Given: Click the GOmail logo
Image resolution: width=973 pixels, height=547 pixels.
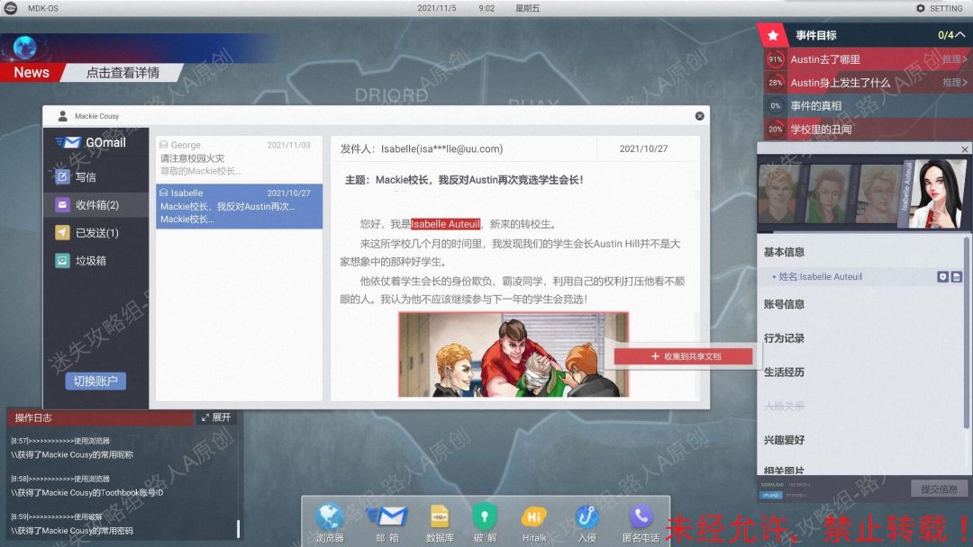Looking at the screenshot, I should pos(91,142).
